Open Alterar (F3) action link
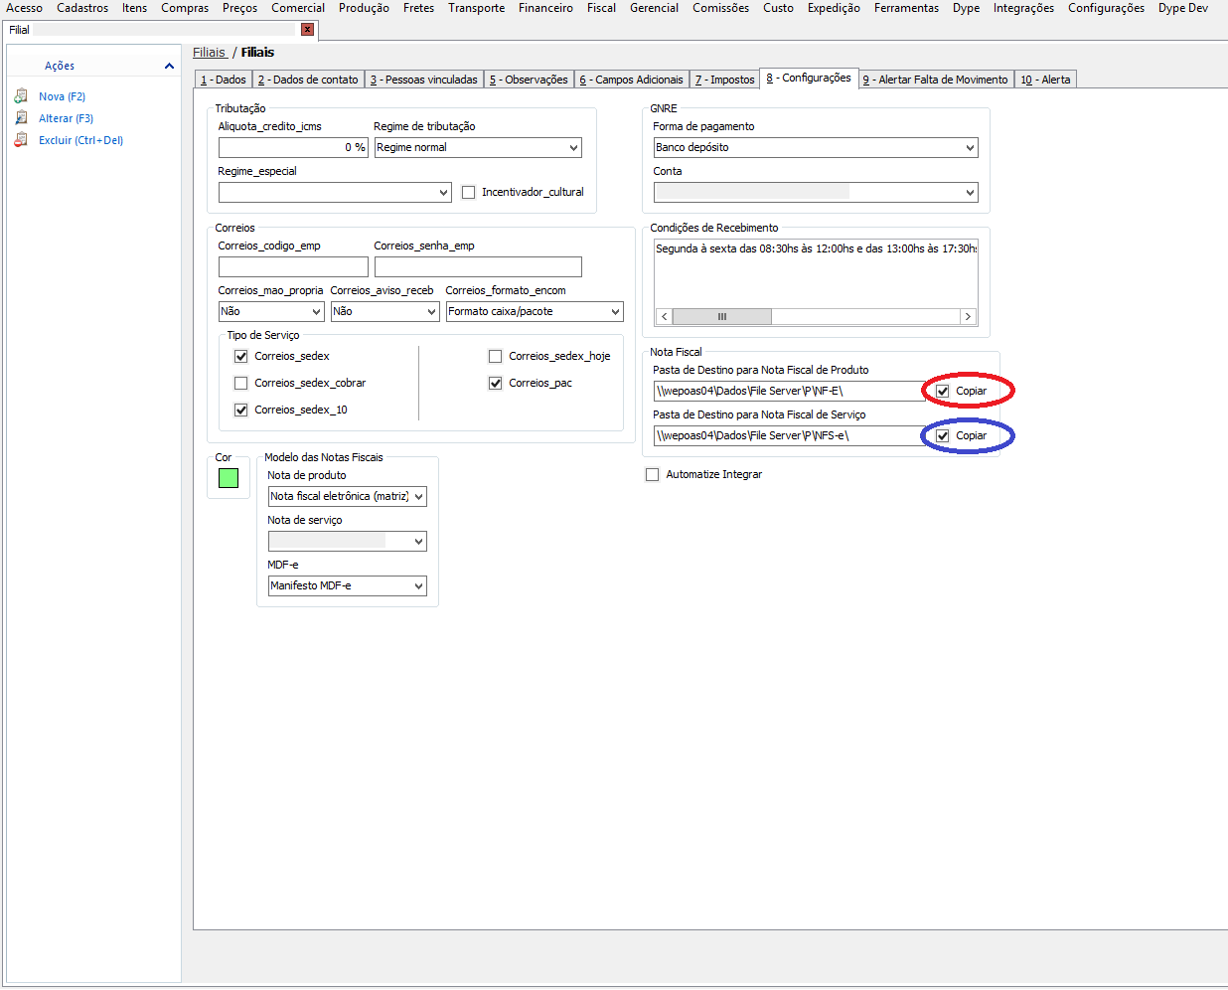1228x990 pixels. click(66, 118)
